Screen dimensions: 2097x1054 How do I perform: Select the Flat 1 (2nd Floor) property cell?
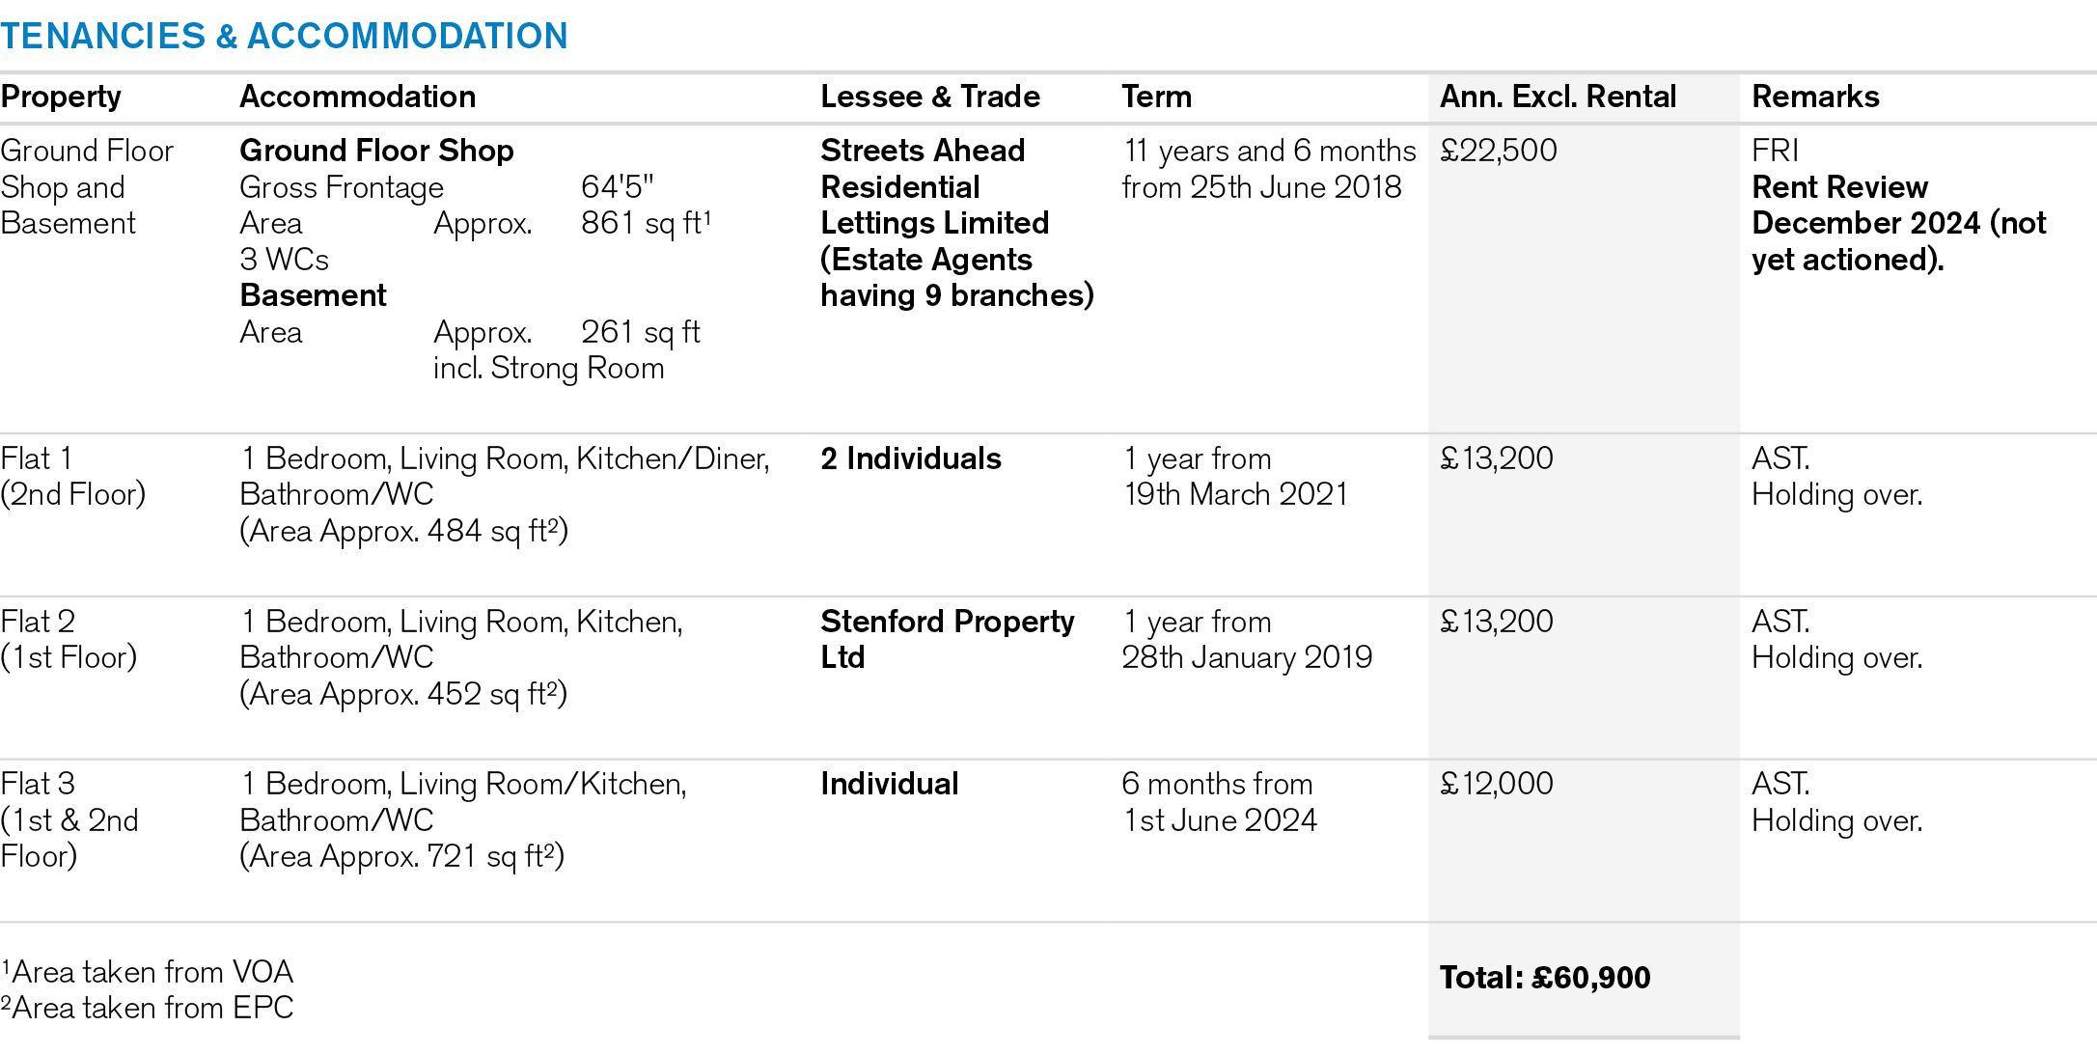tap(72, 476)
